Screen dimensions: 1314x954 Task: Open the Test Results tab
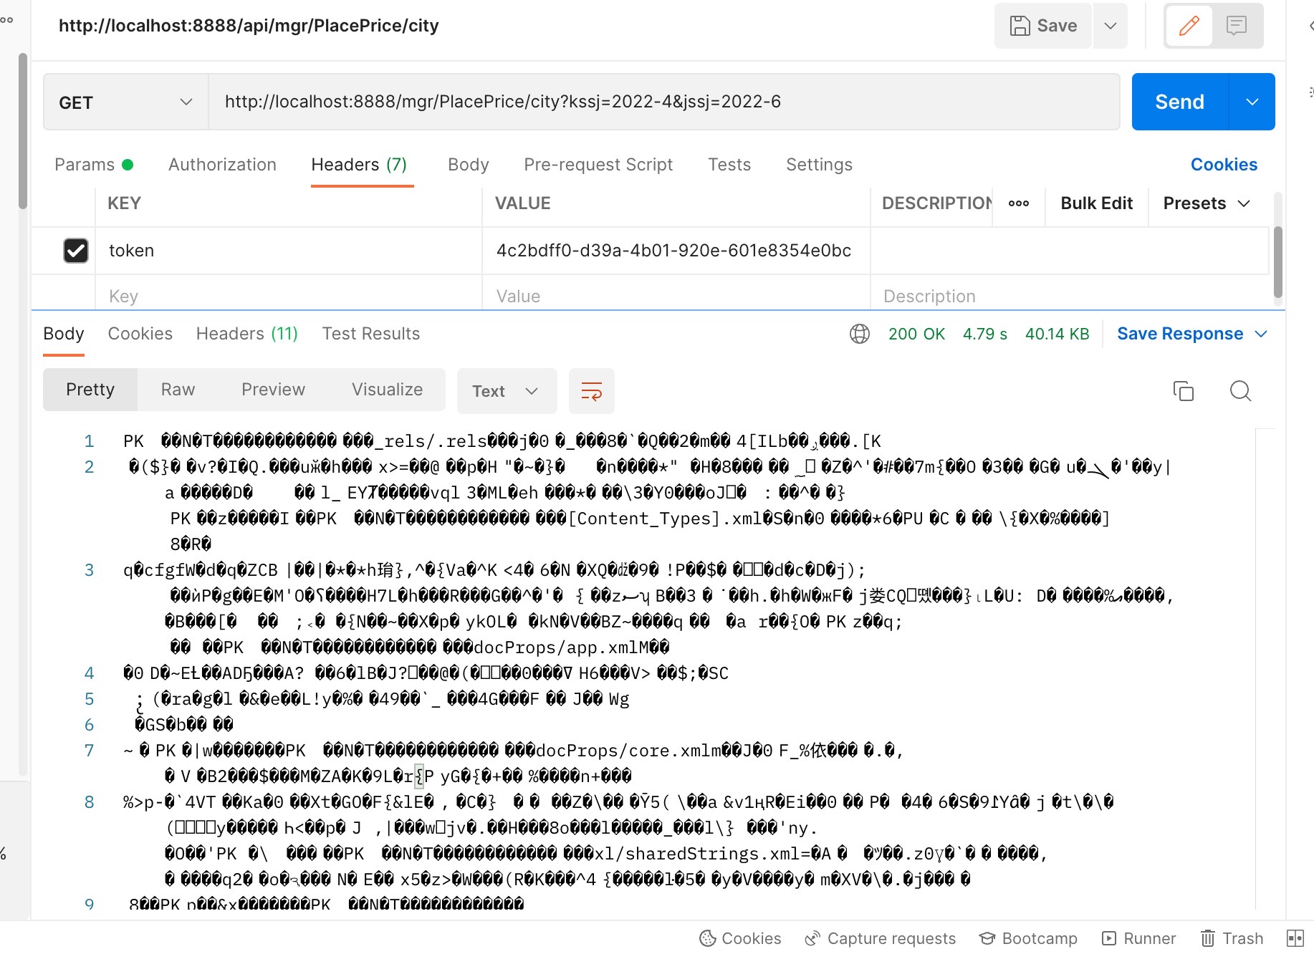pos(371,334)
